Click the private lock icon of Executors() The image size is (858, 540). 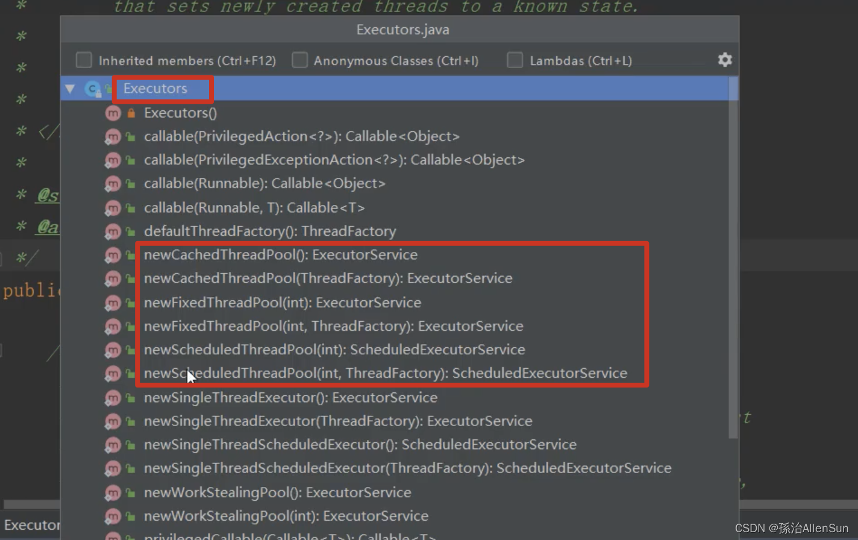pos(131,113)
